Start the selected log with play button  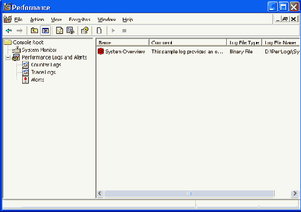click(x=113, y=31)
